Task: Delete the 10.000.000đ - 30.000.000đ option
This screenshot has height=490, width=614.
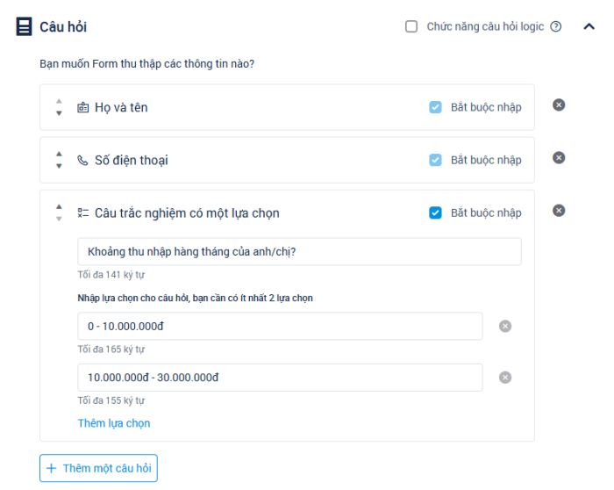Action: pos(505,378)
